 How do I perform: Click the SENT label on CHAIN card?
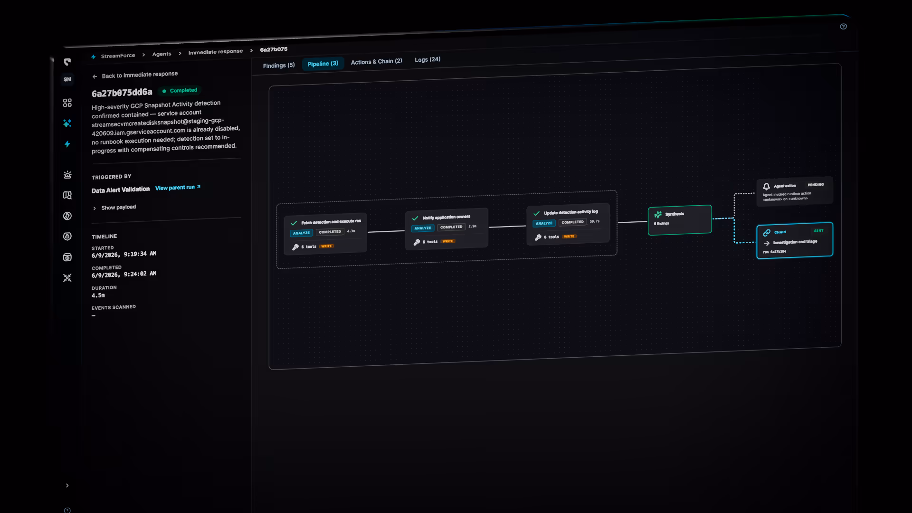click(818, 231)
